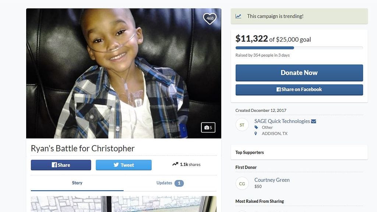Open the SAGE Quick Technologies organizer link

[282, 121]
